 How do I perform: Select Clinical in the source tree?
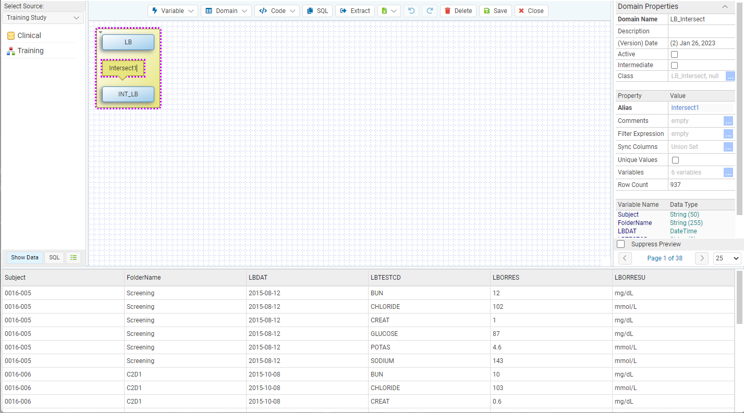pyautogui.click(x=29, y=35)
